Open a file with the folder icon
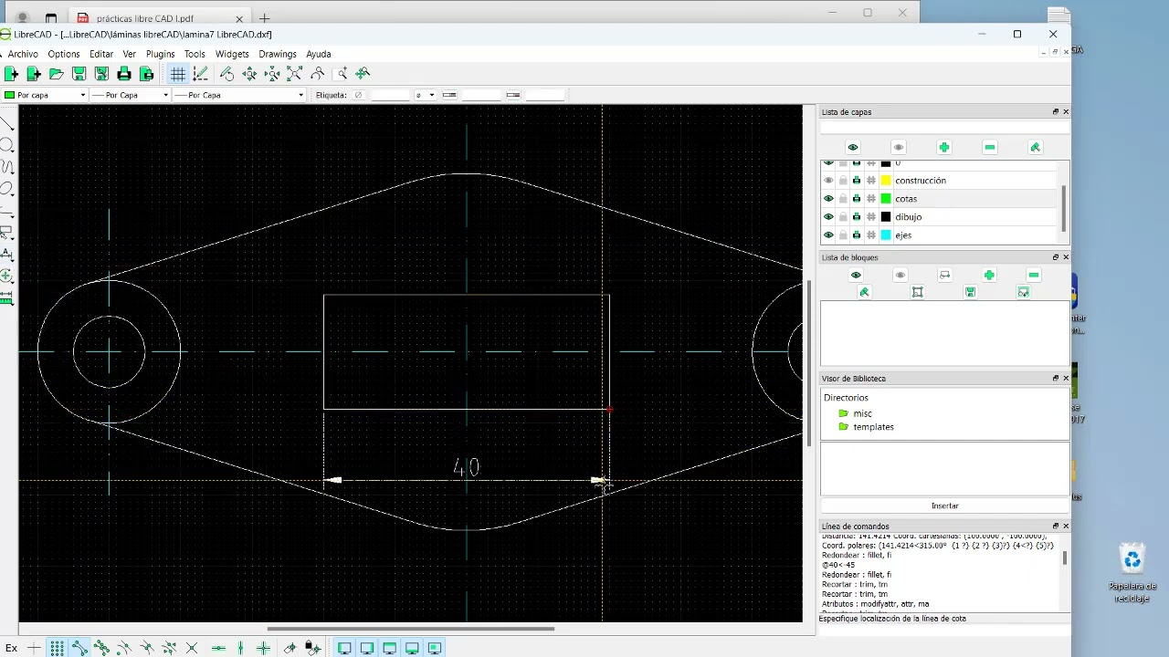This screenshot has height=657, width=1169. click(x=57, y=74)
